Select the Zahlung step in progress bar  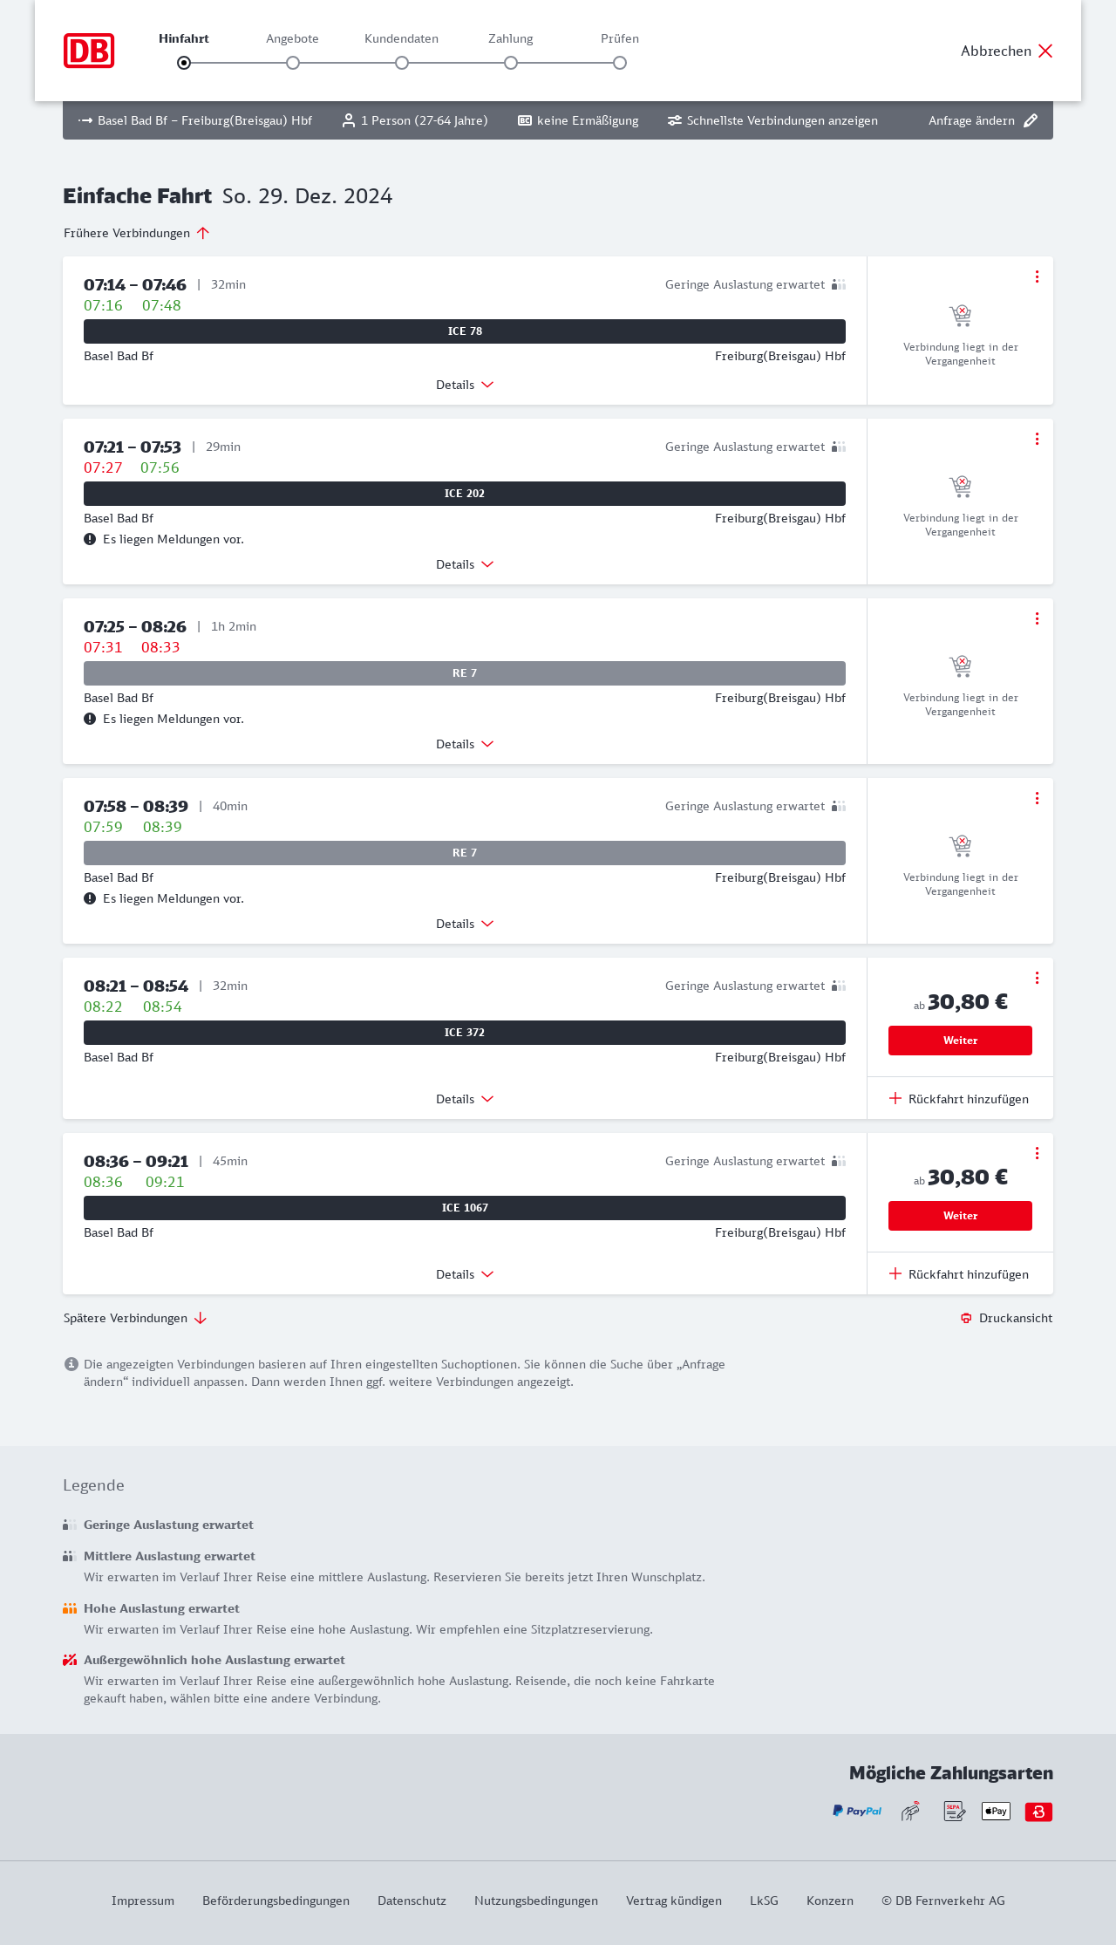coord(511,63)
